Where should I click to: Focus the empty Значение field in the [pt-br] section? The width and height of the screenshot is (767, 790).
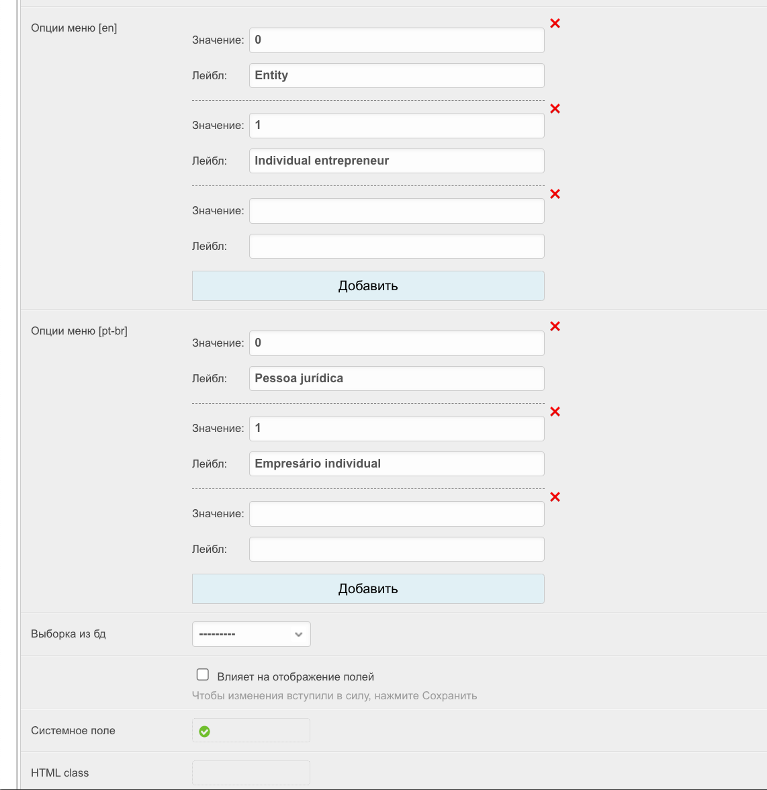point(396,514)
